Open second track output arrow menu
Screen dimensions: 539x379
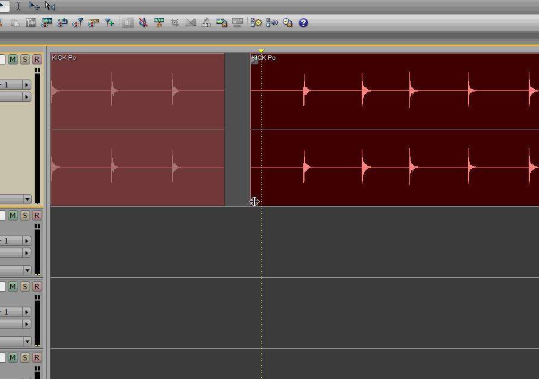coord(27,253)
